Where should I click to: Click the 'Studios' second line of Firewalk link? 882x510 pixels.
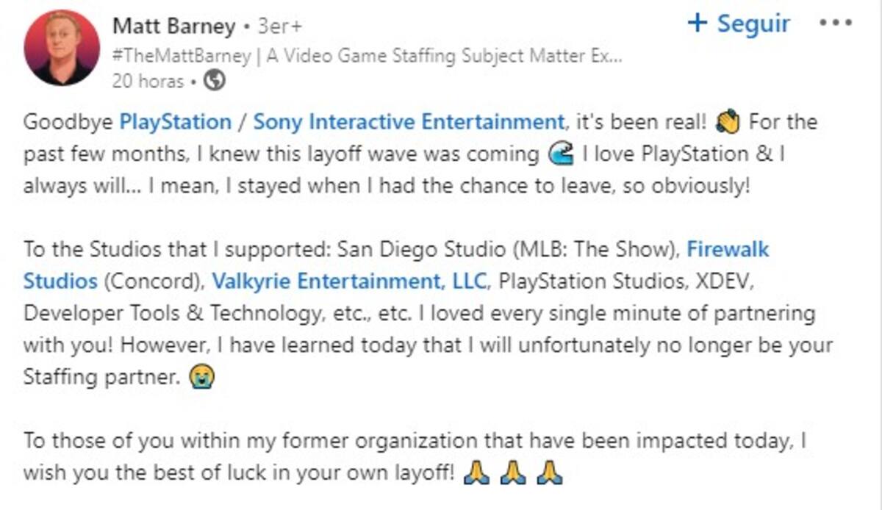click(60, 281)
